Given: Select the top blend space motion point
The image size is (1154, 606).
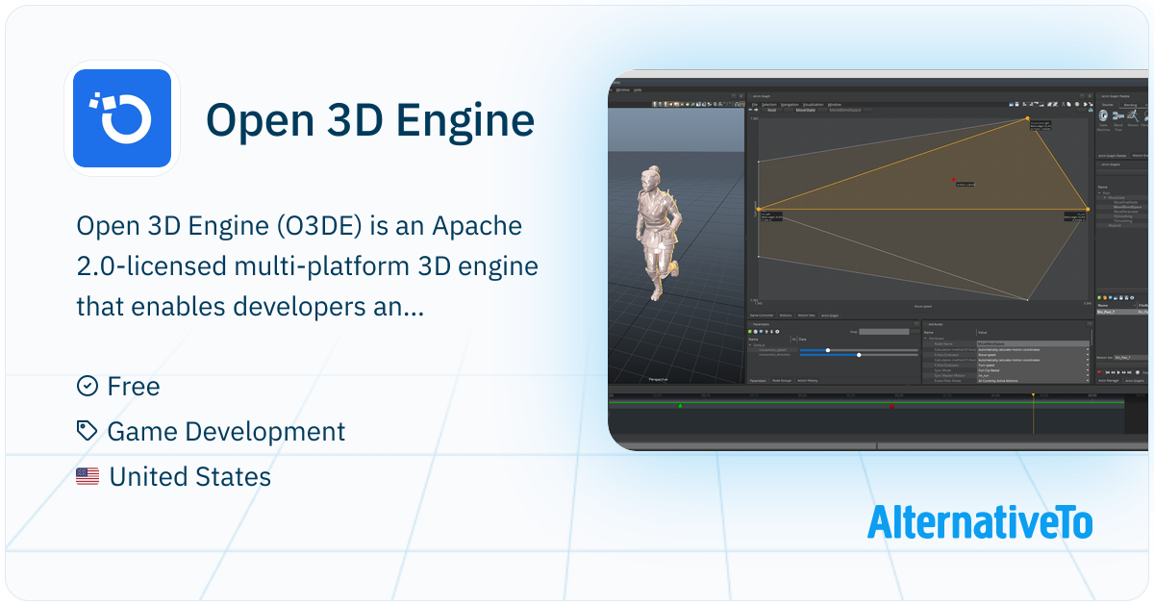Looking at the screenshot, I should coord(1027,118).
